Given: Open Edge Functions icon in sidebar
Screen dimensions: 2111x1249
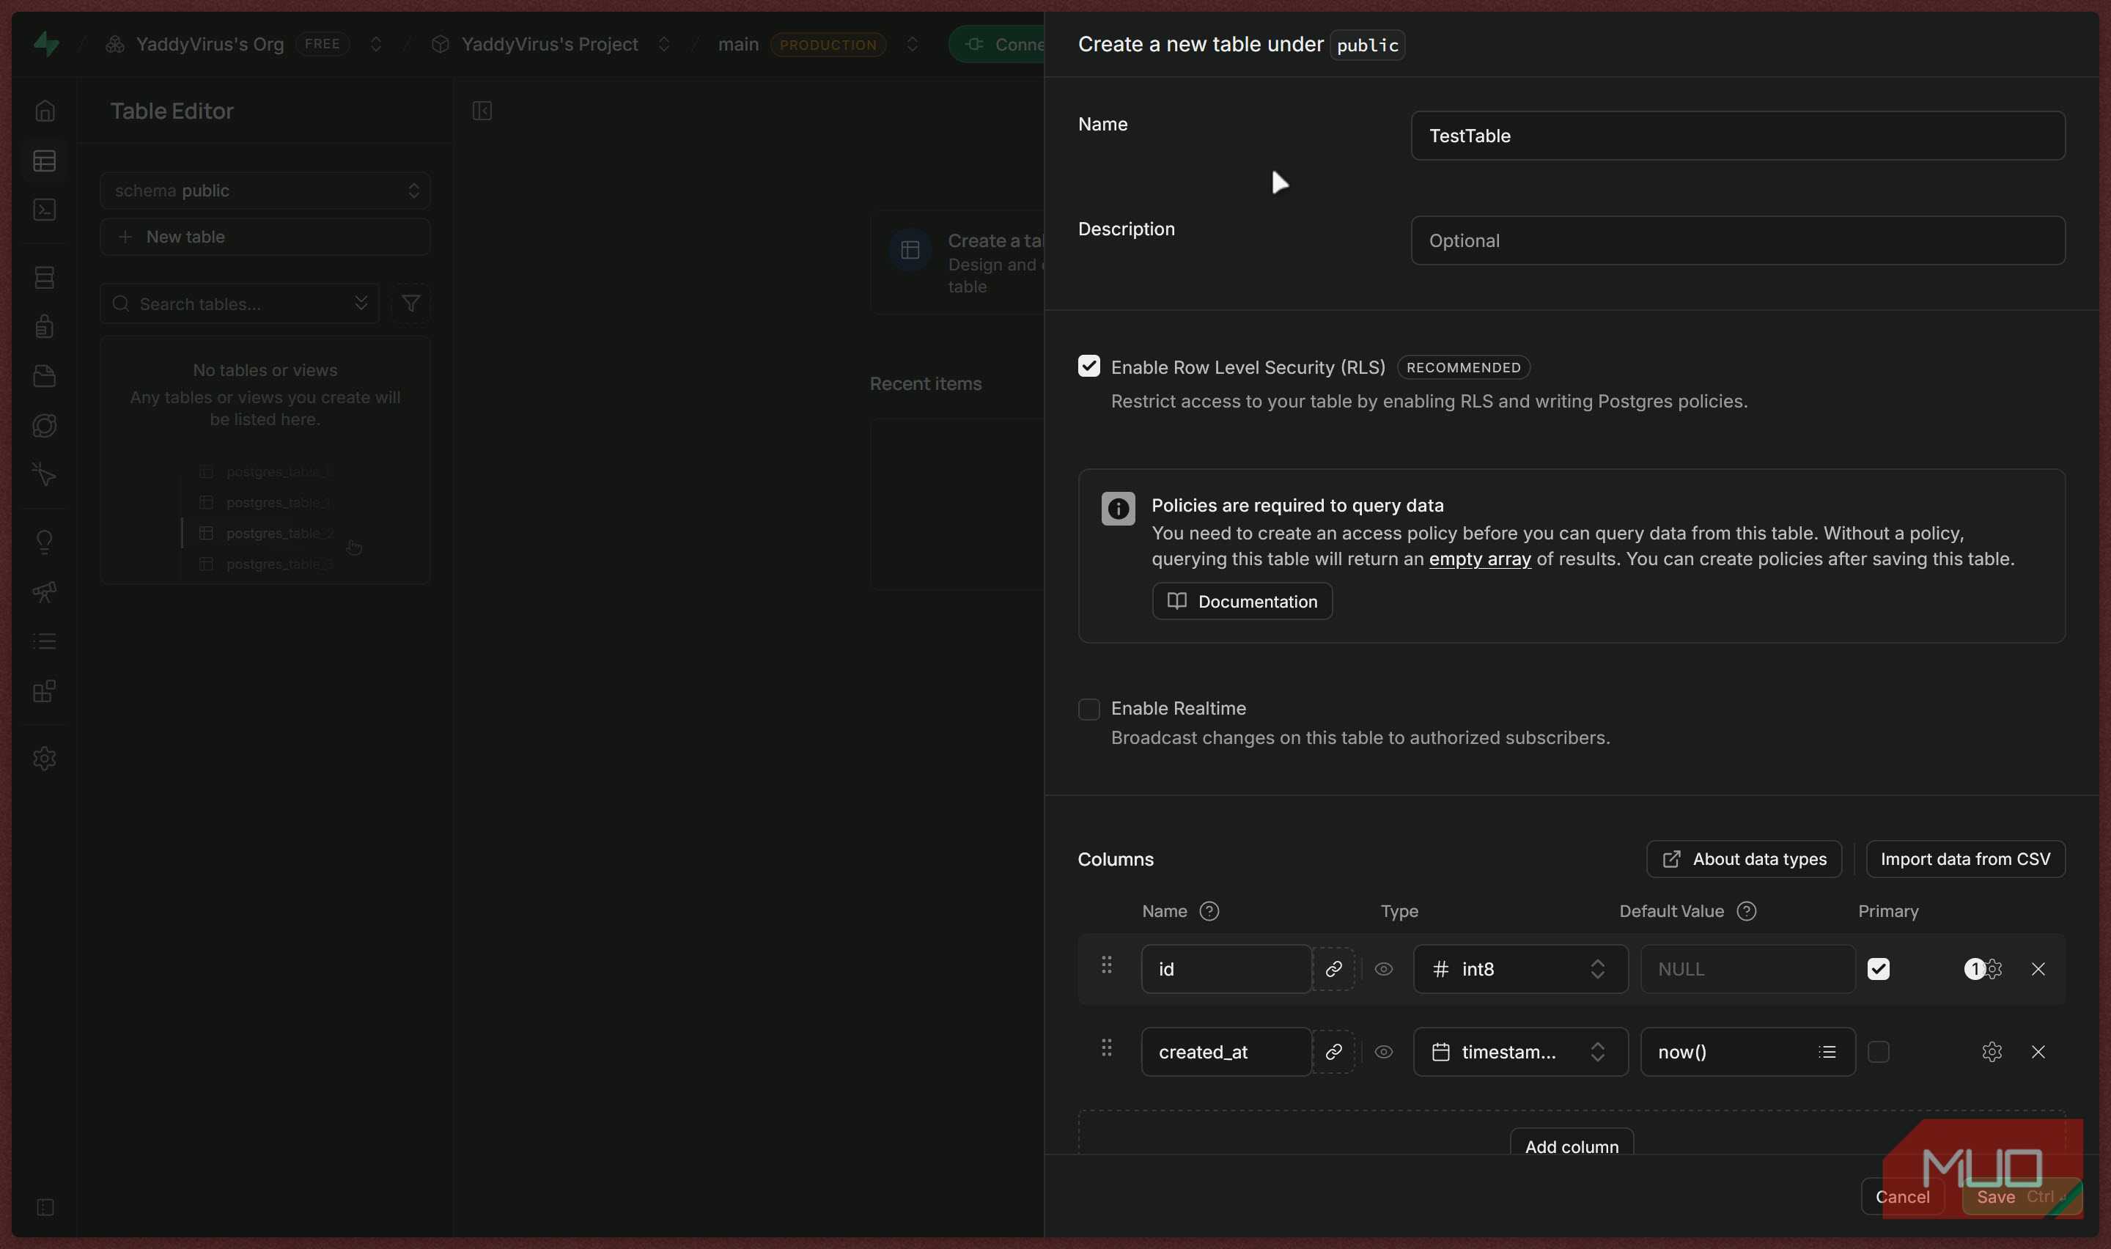Looking at the screenshot, I should pyautogui.click(x=45, y=425).
